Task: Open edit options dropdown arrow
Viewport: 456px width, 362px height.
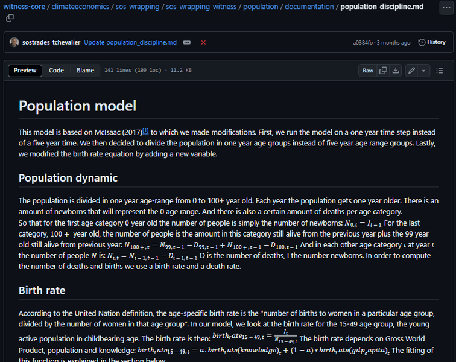Action: click(423, 71)
